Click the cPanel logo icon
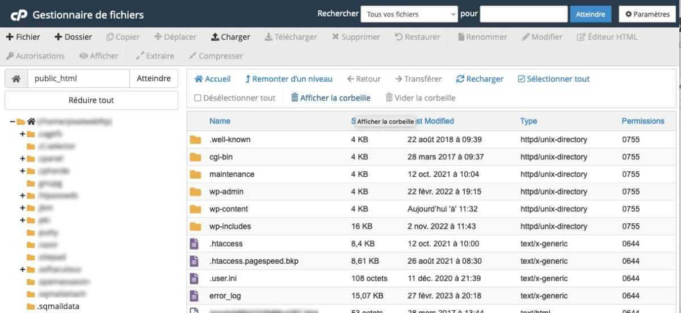681x313 pixels. pos(19,15)
